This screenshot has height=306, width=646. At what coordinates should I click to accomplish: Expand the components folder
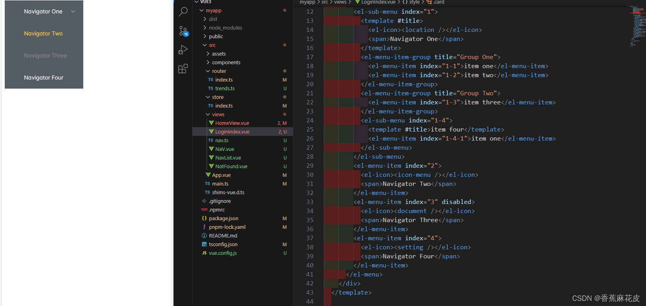pyautogui.click(x=208, y=62)
